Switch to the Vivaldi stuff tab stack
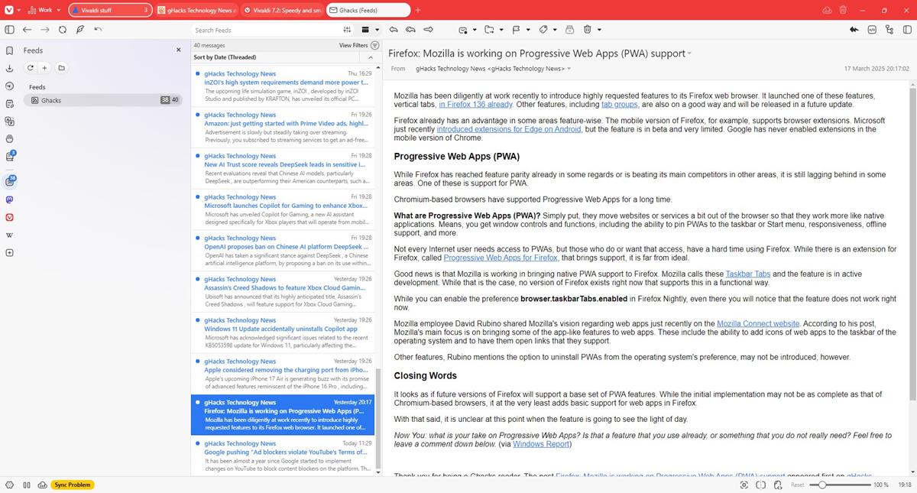 pos(110,10)
